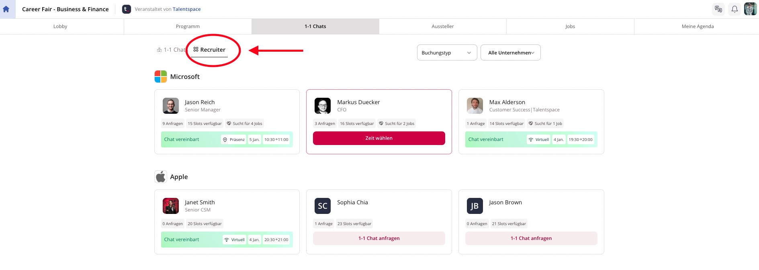
Task: Open Janet Smith's name
Action: pyautogui.click(x=200, y=202)
